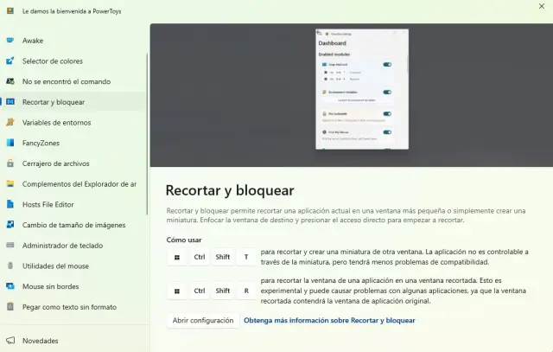Follow the Obtenga más información link
The width and height of the screenshot is (553, 352).
pos(329,320)
